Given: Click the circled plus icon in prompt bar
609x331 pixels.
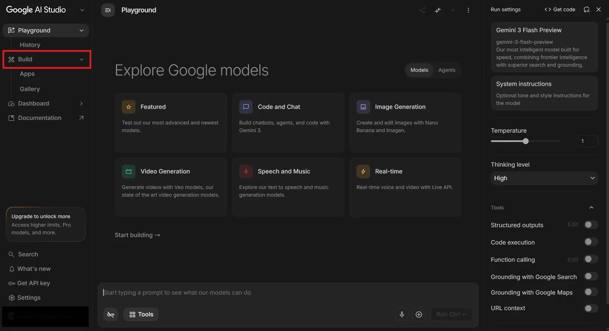Looking at the screenshot, I should 419,314.
